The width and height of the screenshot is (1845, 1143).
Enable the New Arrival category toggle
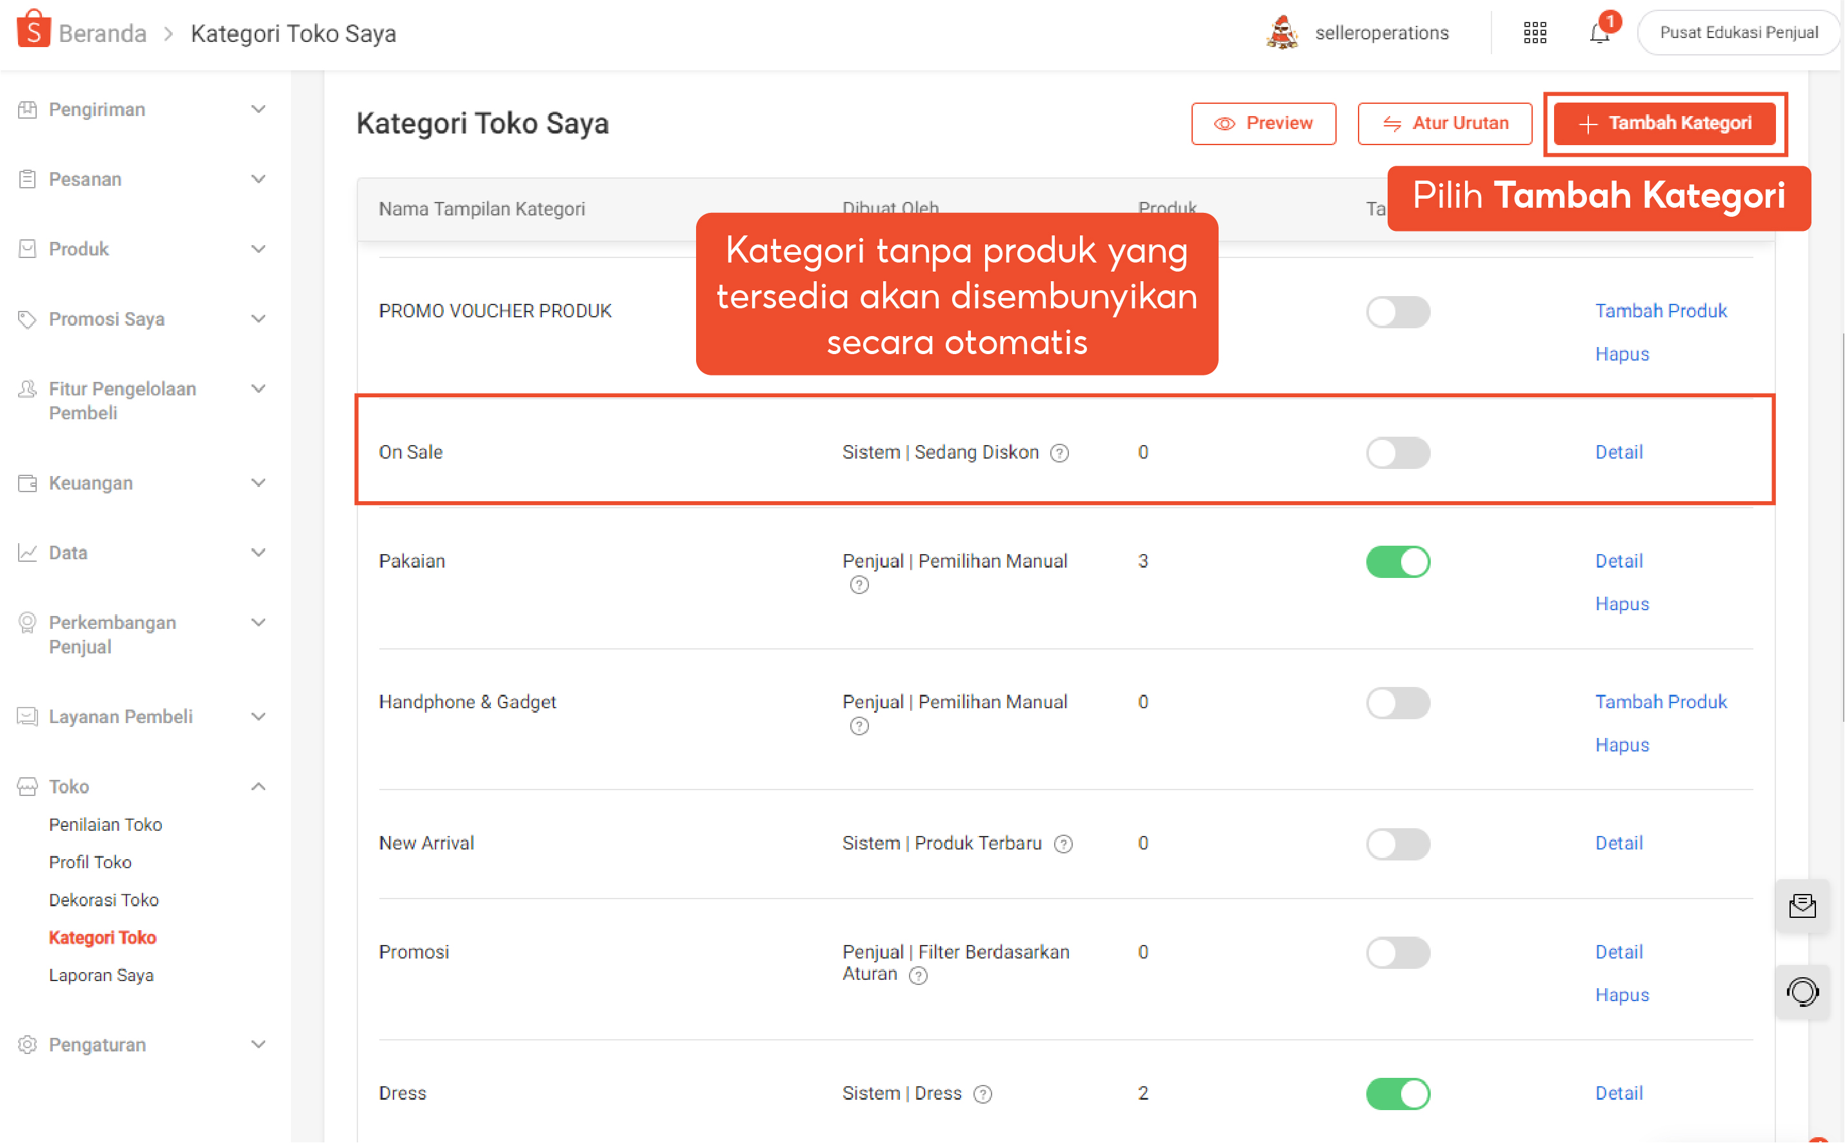point(1399,844)
